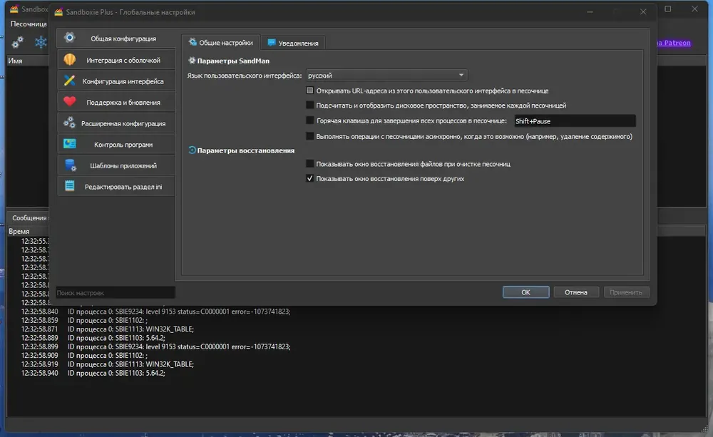Open the Песочница menu in the main window
The height and width of the screenshot is (437, 713).
(29, 24)
